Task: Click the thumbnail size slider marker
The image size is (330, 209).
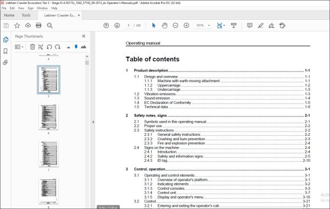Action: [x=76, y=47]
